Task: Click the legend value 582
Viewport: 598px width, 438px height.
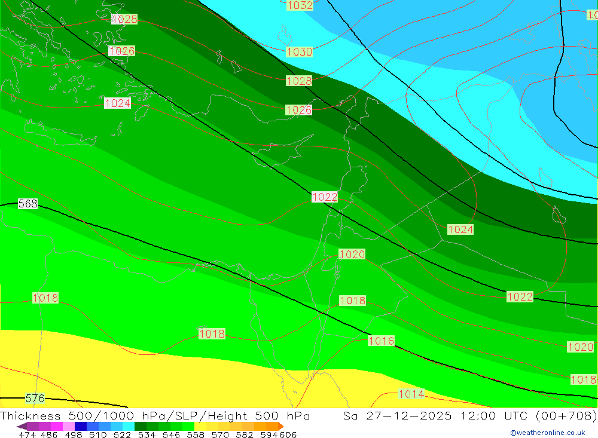Action: tap(244, 434)
